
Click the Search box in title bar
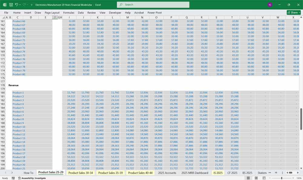pos(153,5)
